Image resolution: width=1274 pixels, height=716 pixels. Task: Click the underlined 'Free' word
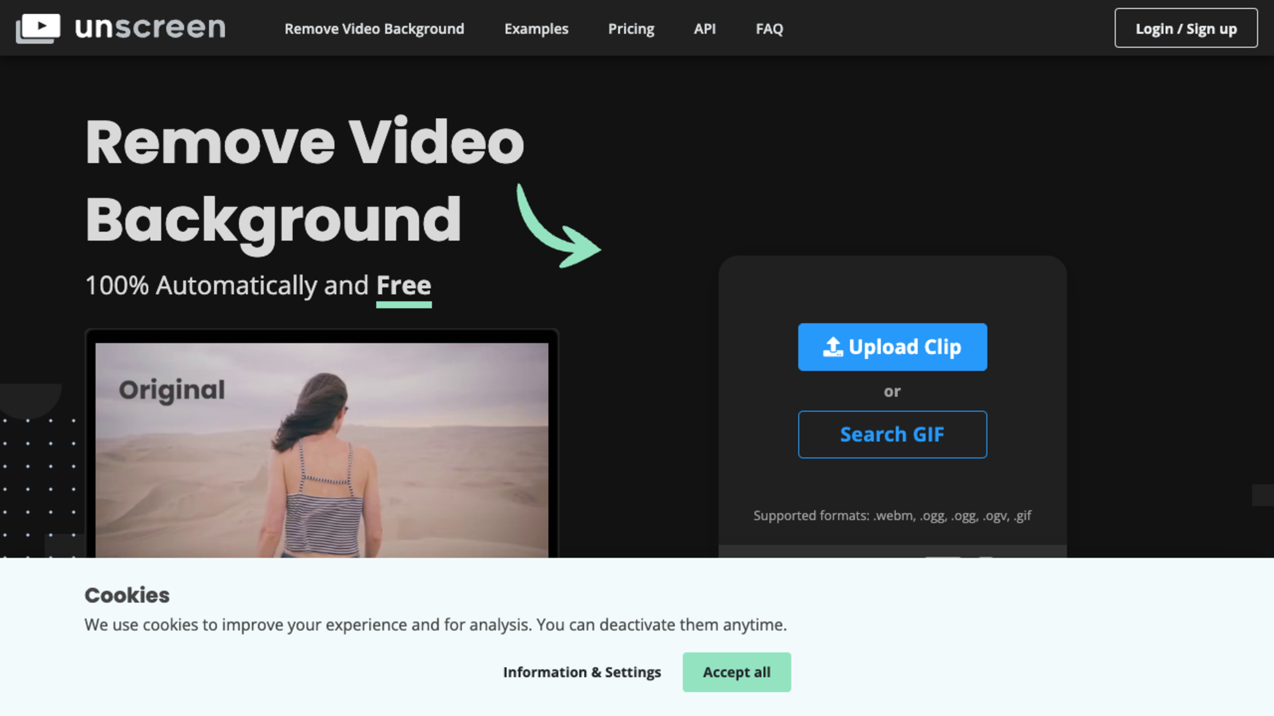403,286
